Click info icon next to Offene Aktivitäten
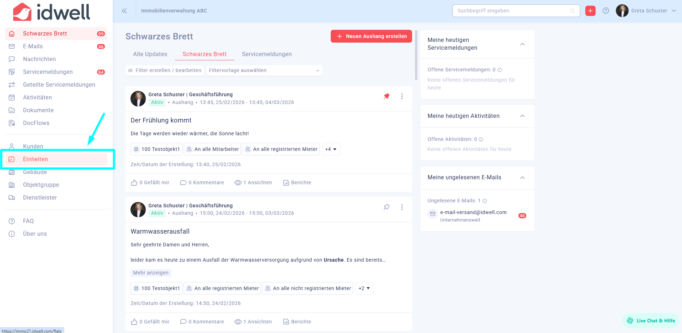The height and width of the screenshot is (333, 682). [x=481, y=140]
